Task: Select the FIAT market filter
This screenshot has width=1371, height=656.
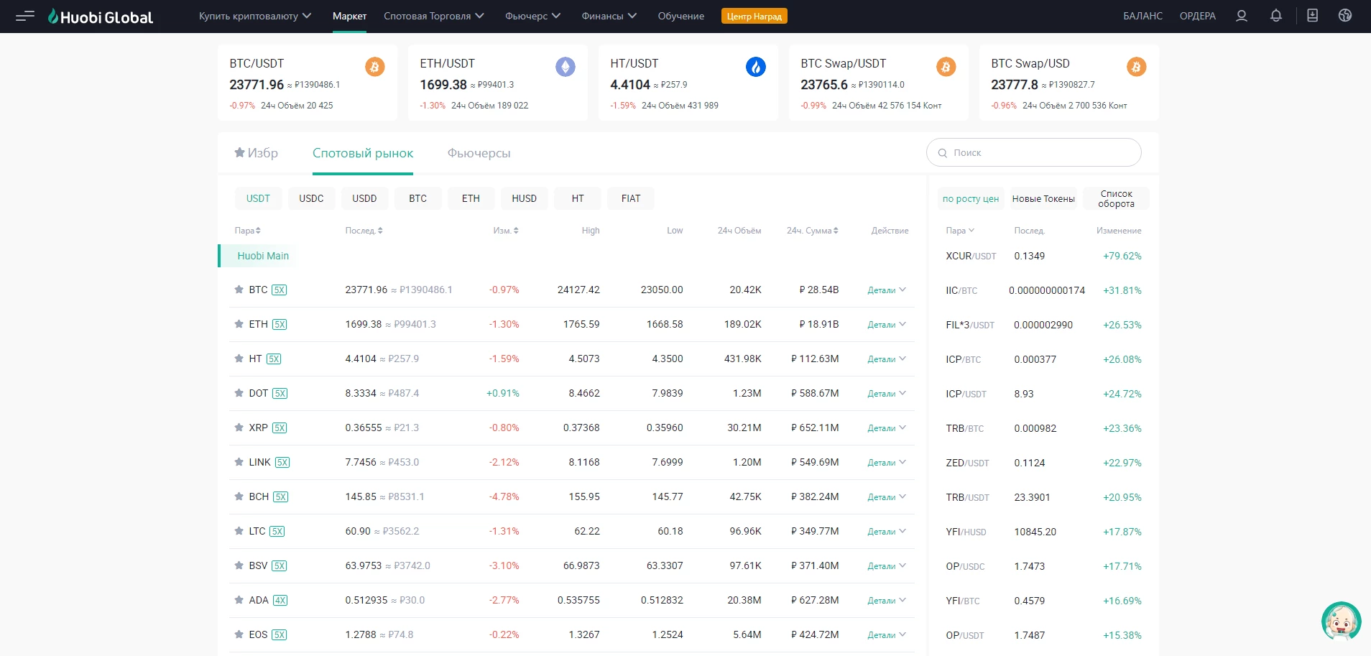Action: (631, 198)
